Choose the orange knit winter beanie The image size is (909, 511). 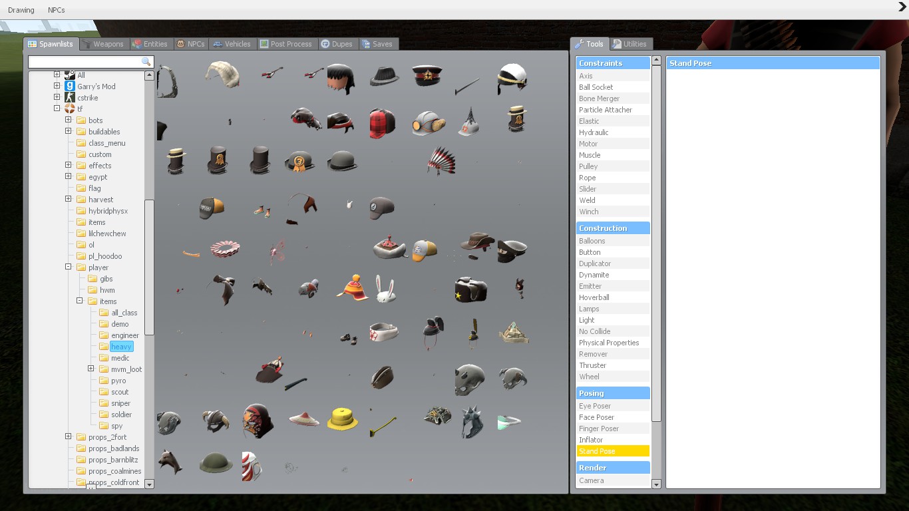tap(352, 287)
